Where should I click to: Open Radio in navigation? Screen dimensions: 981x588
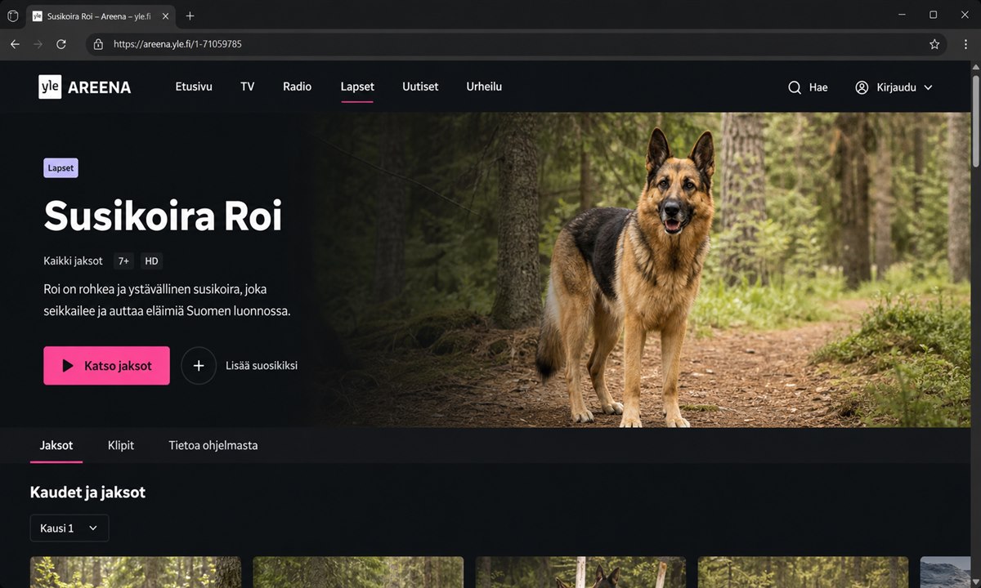pyautogui.click(x=298, y=87)
